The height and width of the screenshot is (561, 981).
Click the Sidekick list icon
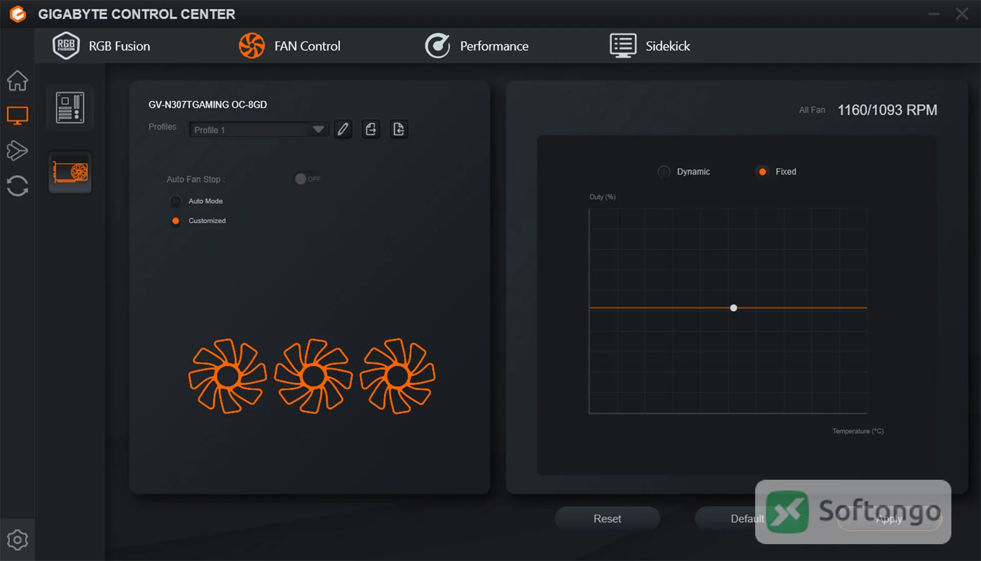[623, 46]
